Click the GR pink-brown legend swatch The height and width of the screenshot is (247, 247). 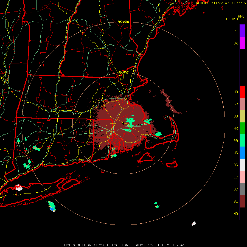[242, 104]
